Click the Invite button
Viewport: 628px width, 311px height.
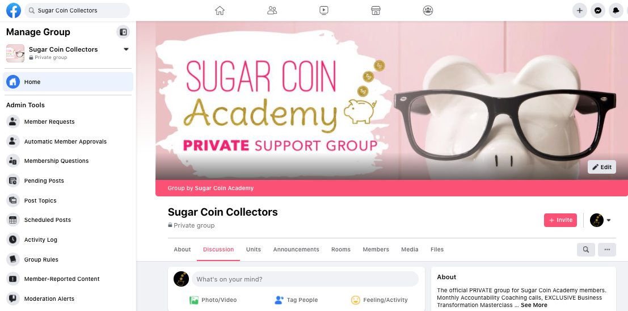(560, 220)
